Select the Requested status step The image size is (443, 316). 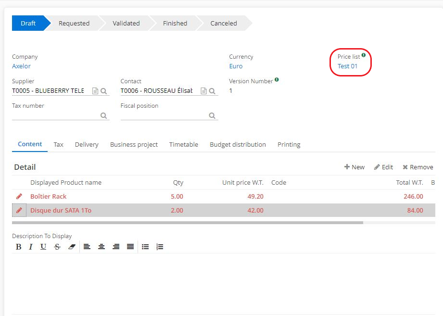(74, 23)
